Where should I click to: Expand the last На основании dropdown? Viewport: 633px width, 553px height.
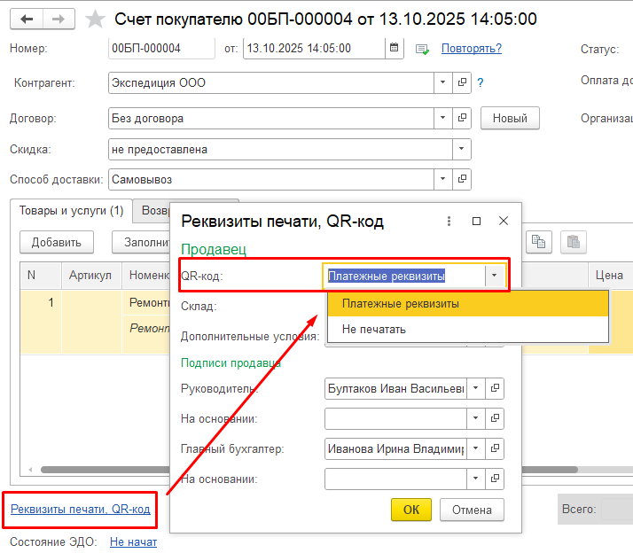point(476,479)
